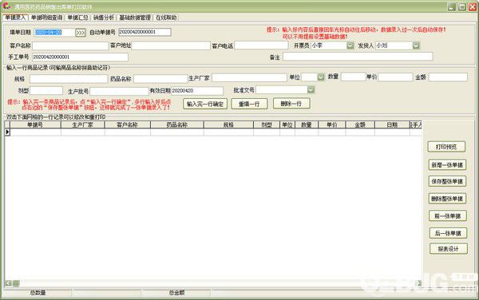This screenshot has width=479, height=300.
Task: Click the 打印预览 button
Action: tap(446, 147)
